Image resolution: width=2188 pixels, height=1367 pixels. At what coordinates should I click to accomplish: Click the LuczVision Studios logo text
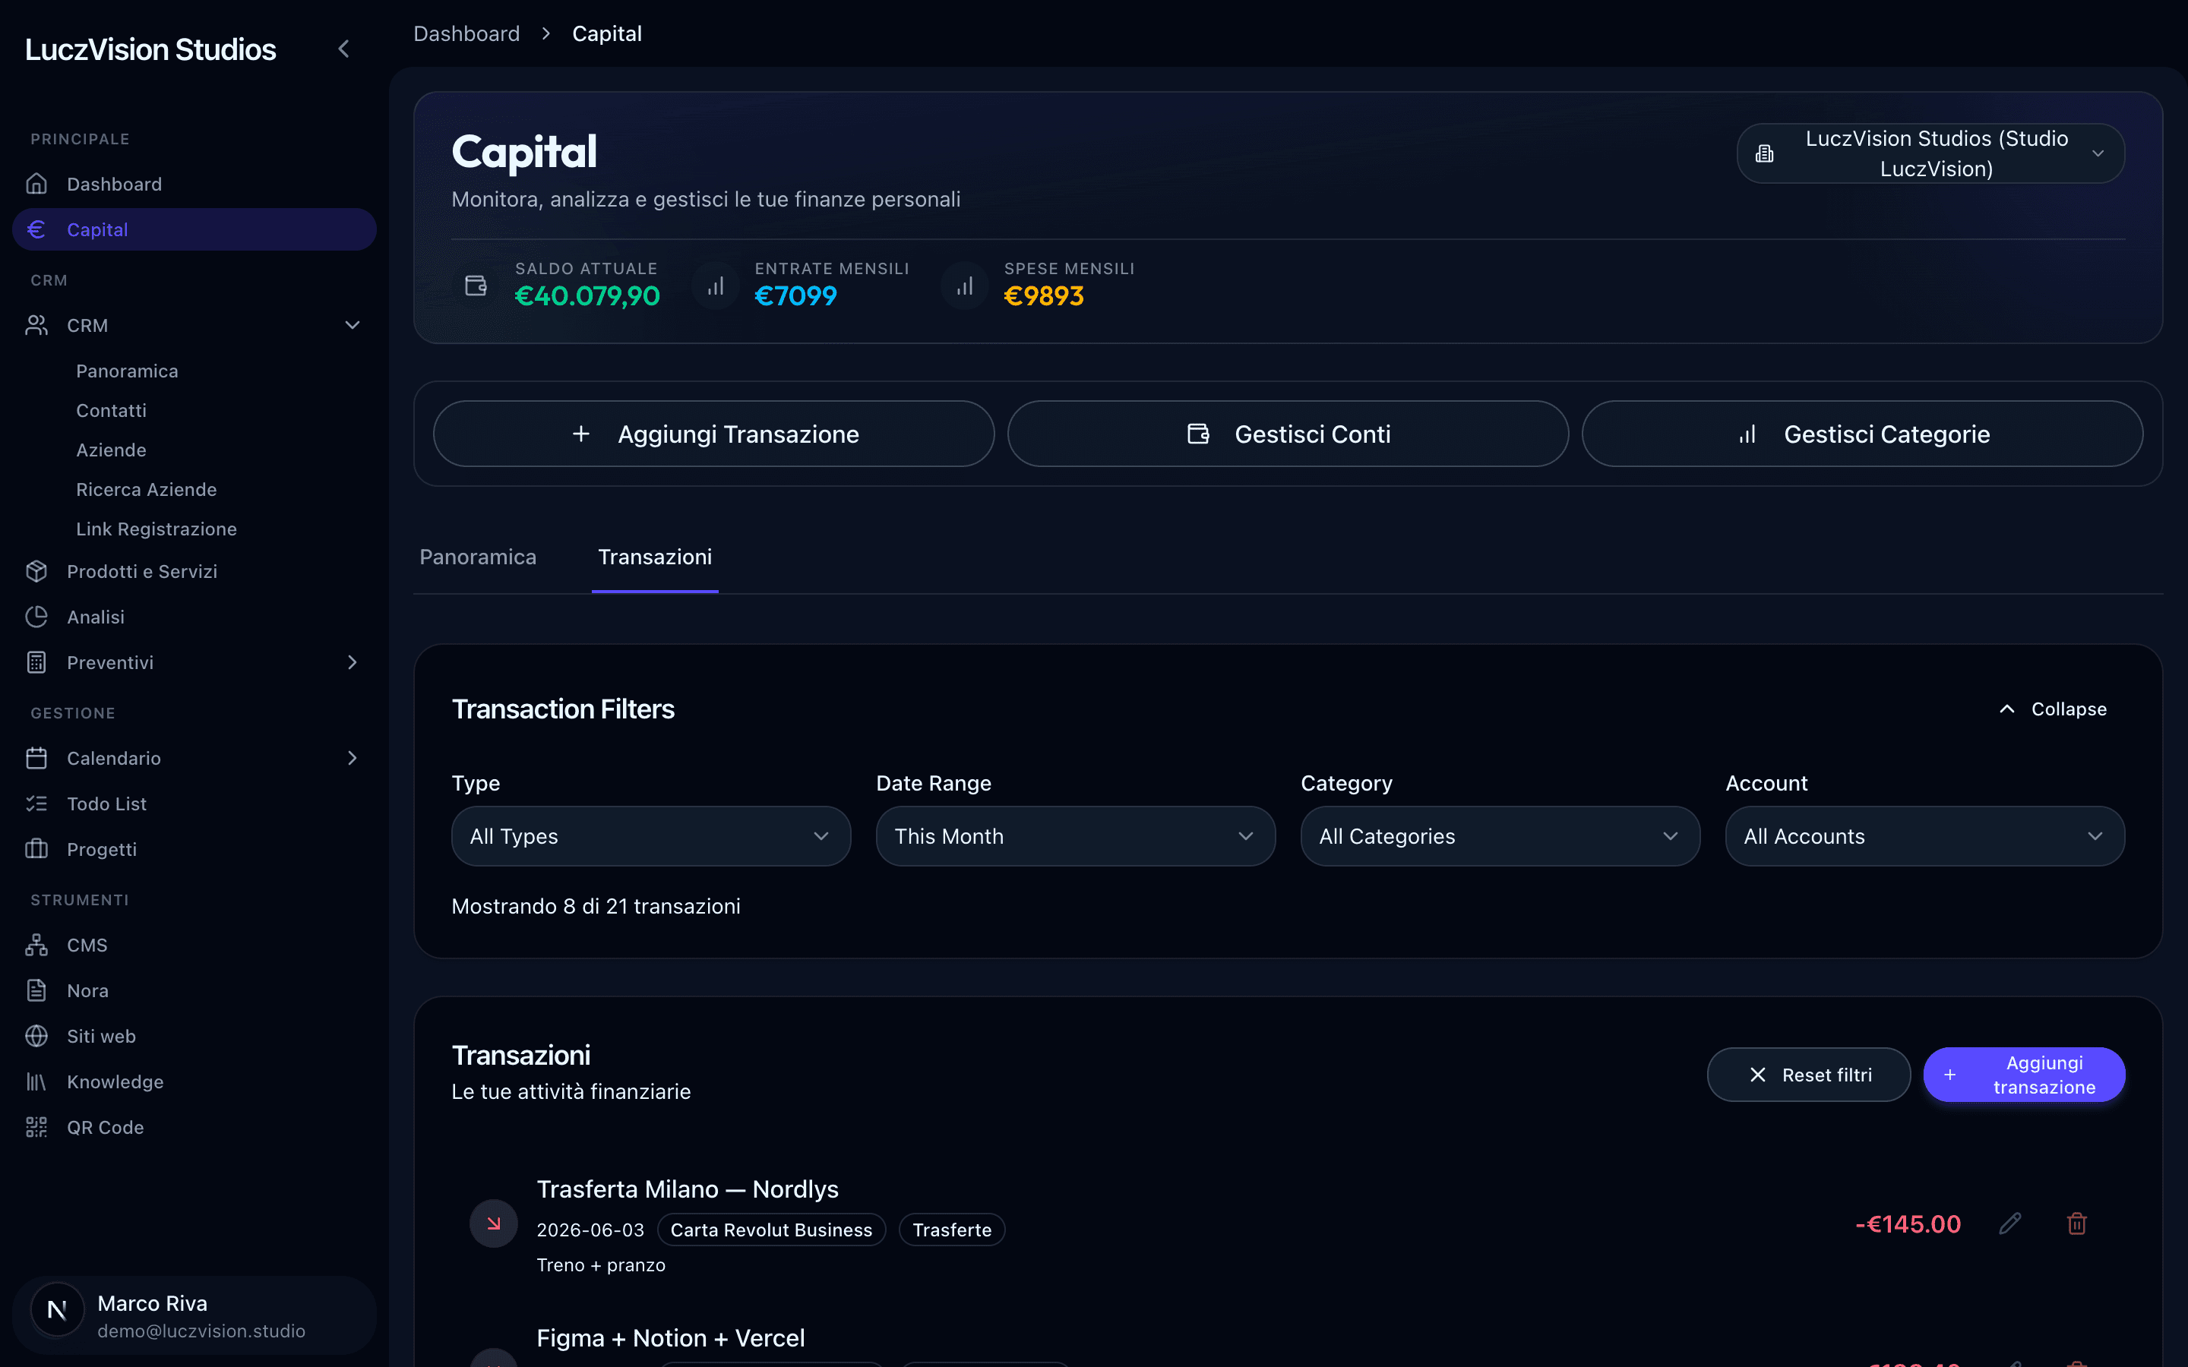tap(150, 49)
